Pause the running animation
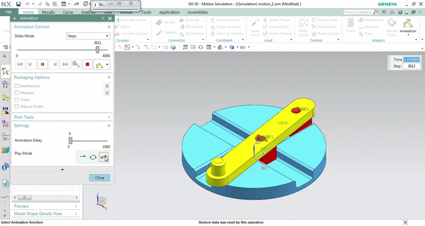Image resolution: width=425 pixels, height=226 pixels. tap(42, 65)
